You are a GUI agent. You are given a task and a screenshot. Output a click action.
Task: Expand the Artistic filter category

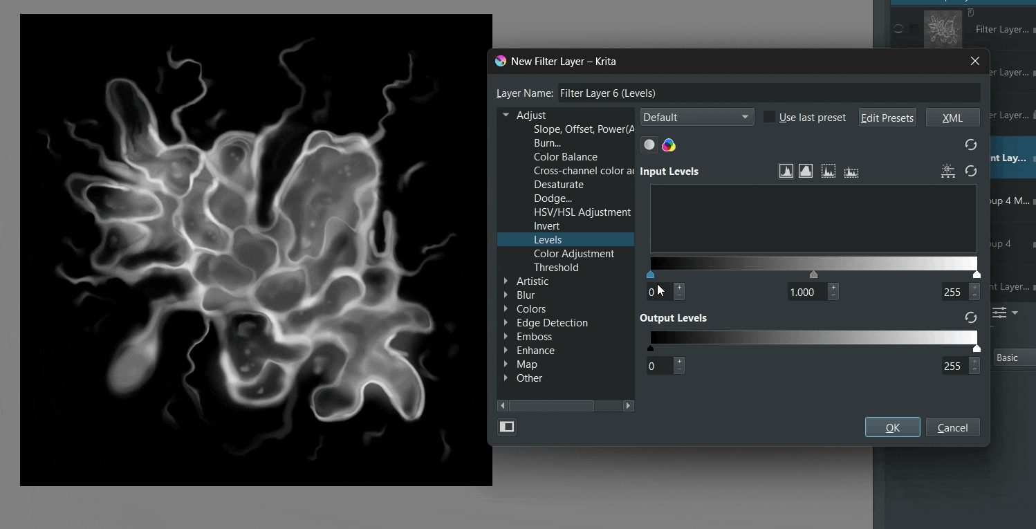tap(506, 281)
